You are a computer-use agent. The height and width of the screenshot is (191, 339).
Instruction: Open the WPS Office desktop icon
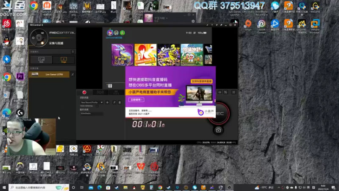141,168
